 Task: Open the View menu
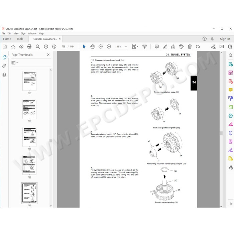[16, 33]
